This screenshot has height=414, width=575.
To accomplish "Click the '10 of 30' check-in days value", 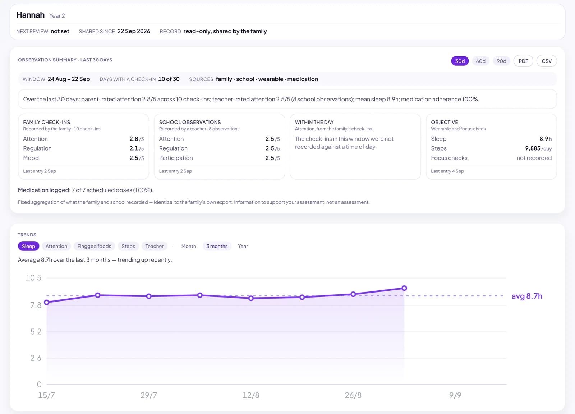I will [169, 79].
